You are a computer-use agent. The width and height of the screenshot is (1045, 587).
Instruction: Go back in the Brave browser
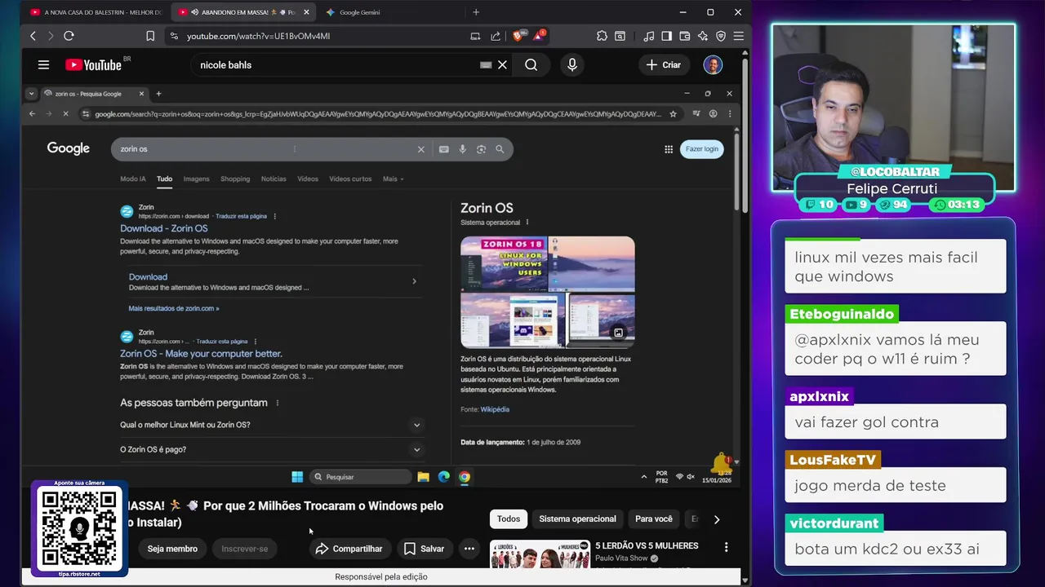point(33,36)
